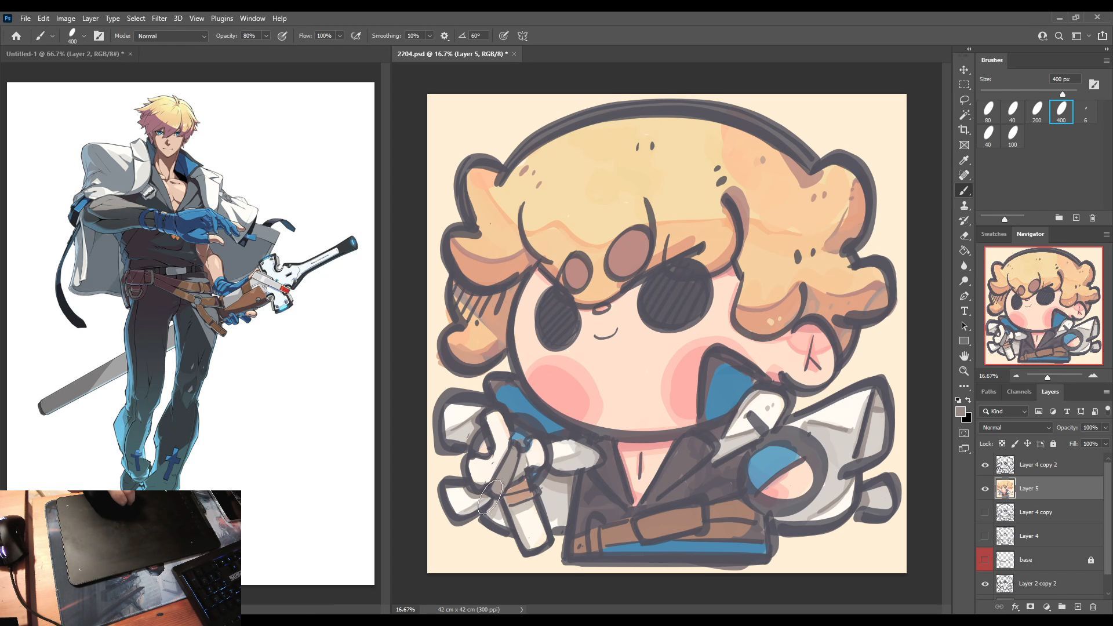Toggle the Brush Settings panel button
Image resolution: width=1113 pixels, height=626 pixels.
coord(99,36)
